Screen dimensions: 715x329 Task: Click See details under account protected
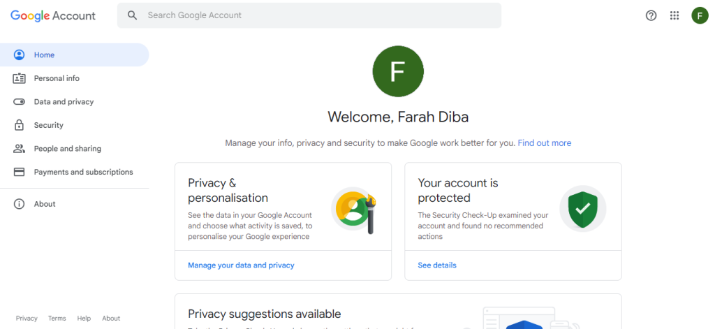point(437,265)
